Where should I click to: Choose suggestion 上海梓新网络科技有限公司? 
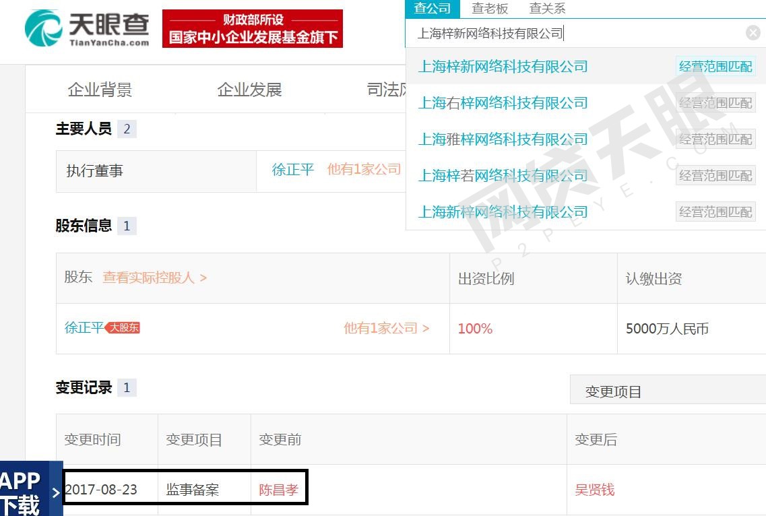click(x=503, y=67)
